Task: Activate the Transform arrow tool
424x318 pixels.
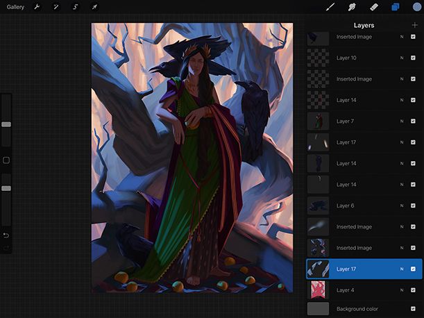Action: click(94, 7)
